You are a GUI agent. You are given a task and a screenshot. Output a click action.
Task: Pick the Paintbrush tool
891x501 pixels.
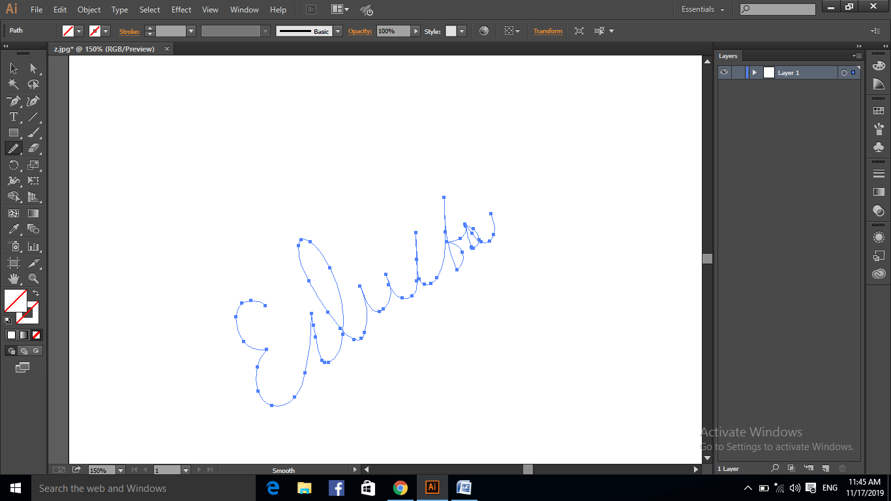point(34,132)
